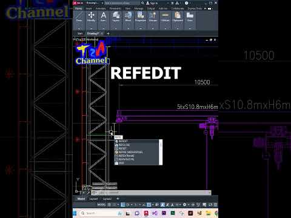This screenshot has width=291, height=218.
Task: Toggle the highlighted object snap status button
Action: click(149, 205)
